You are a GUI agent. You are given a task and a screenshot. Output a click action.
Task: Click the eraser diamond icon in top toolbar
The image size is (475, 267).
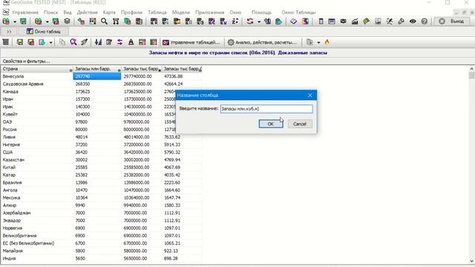pyautogui.click(x=293, y=22)
